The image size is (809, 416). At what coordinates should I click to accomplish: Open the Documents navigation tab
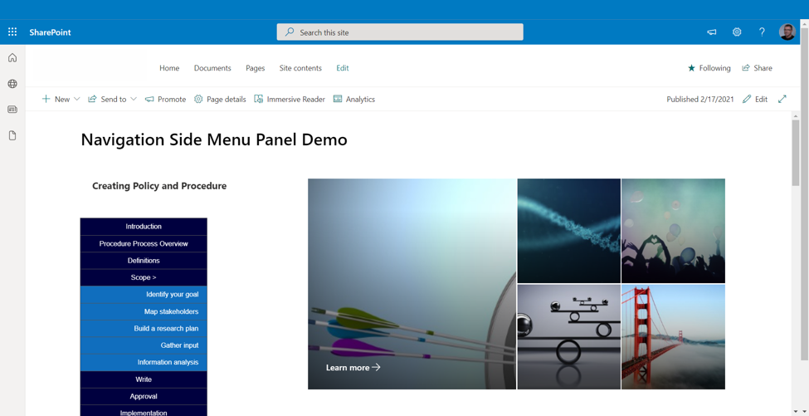point(212,68)
